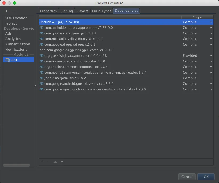Open scope dropdown for commons-codec row
This screenshot has width=219, height=183.
211,61
